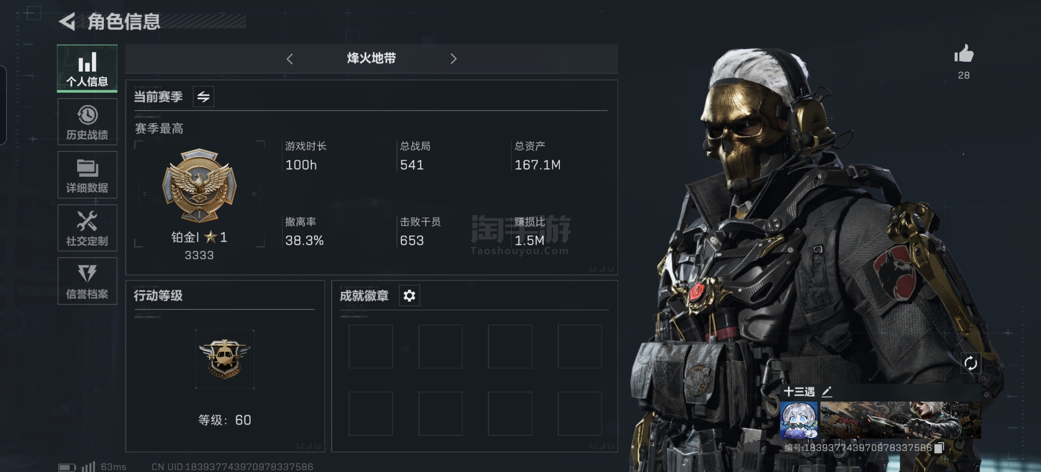The height and width of the screenshot is (472, 1041).
Task: Select the player avatar thumbnail
Action: coord(798,420)
